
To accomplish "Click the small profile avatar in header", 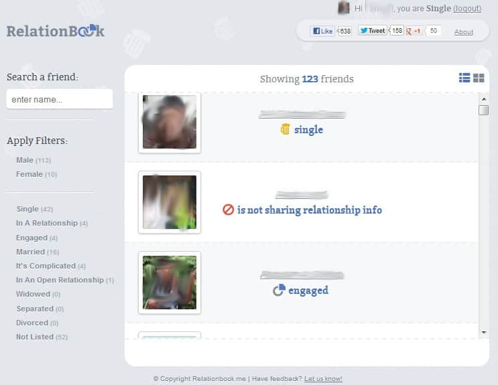I will click(x=344, y=8).
